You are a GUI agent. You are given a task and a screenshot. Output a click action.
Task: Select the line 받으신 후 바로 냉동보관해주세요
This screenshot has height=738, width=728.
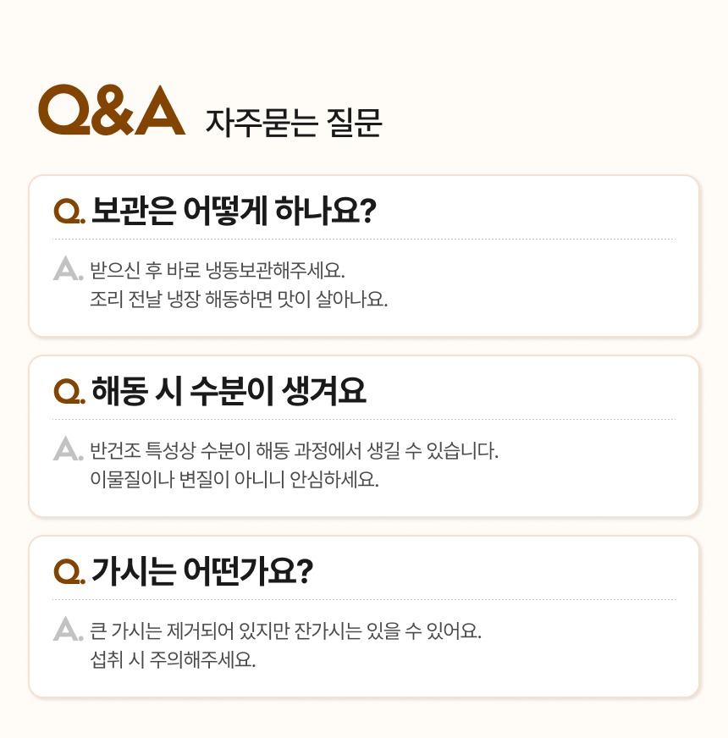pos(218,271)
